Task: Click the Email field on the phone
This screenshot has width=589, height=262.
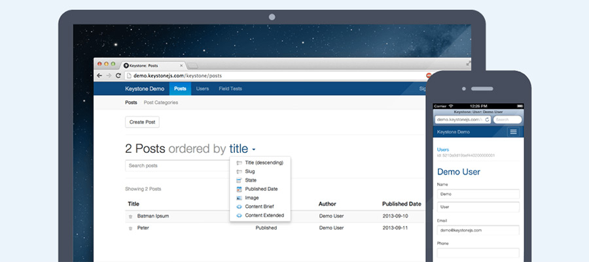Action: click(478, 230)
